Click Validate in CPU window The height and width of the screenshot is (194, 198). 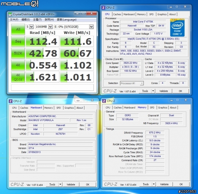point(164,91)
